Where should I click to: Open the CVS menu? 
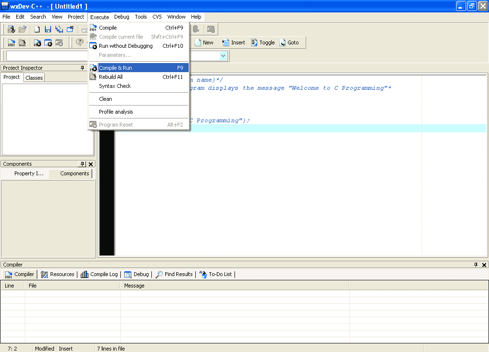point(157,17)
